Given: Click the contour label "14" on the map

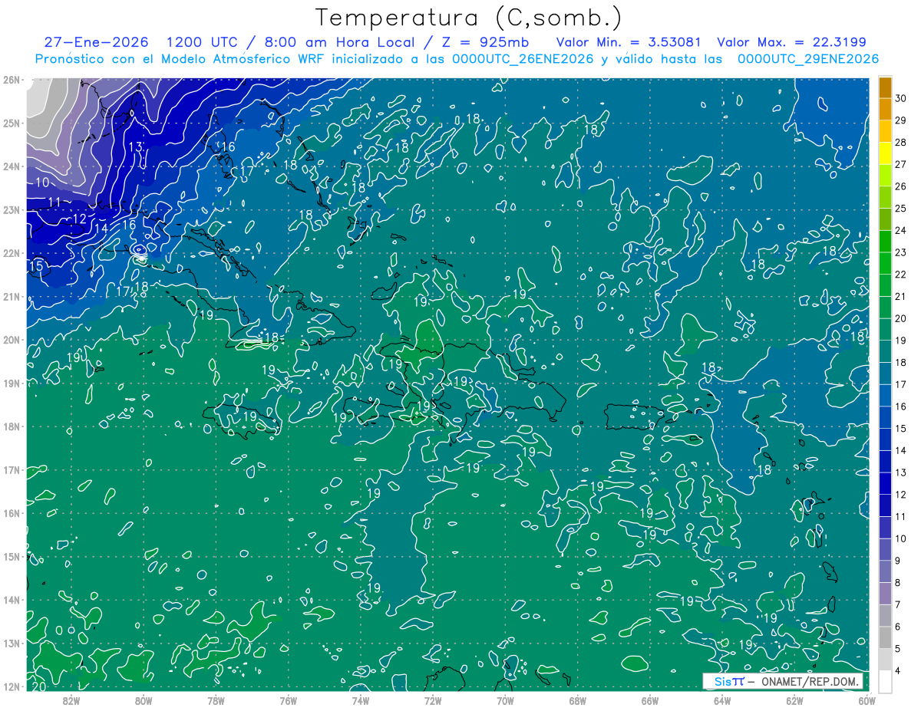Looking at the screenshot, I should 101,229.
